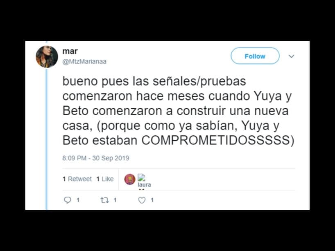Open the red avatar of the liker
335x251 pixels.
[130, 179]
